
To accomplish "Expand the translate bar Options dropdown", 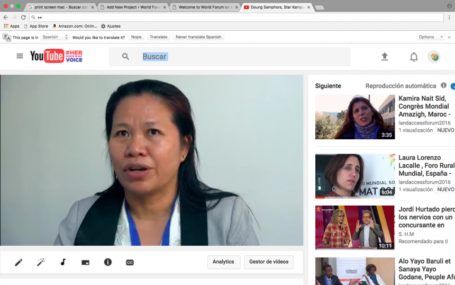I will pos(430,37).
